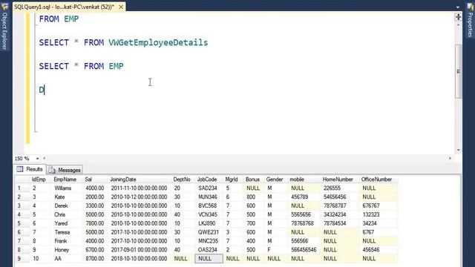This screenshot has height=267, width=475.
Task: Click the highlighted NULL JobCode cell of AA
Action: point(209,259)
